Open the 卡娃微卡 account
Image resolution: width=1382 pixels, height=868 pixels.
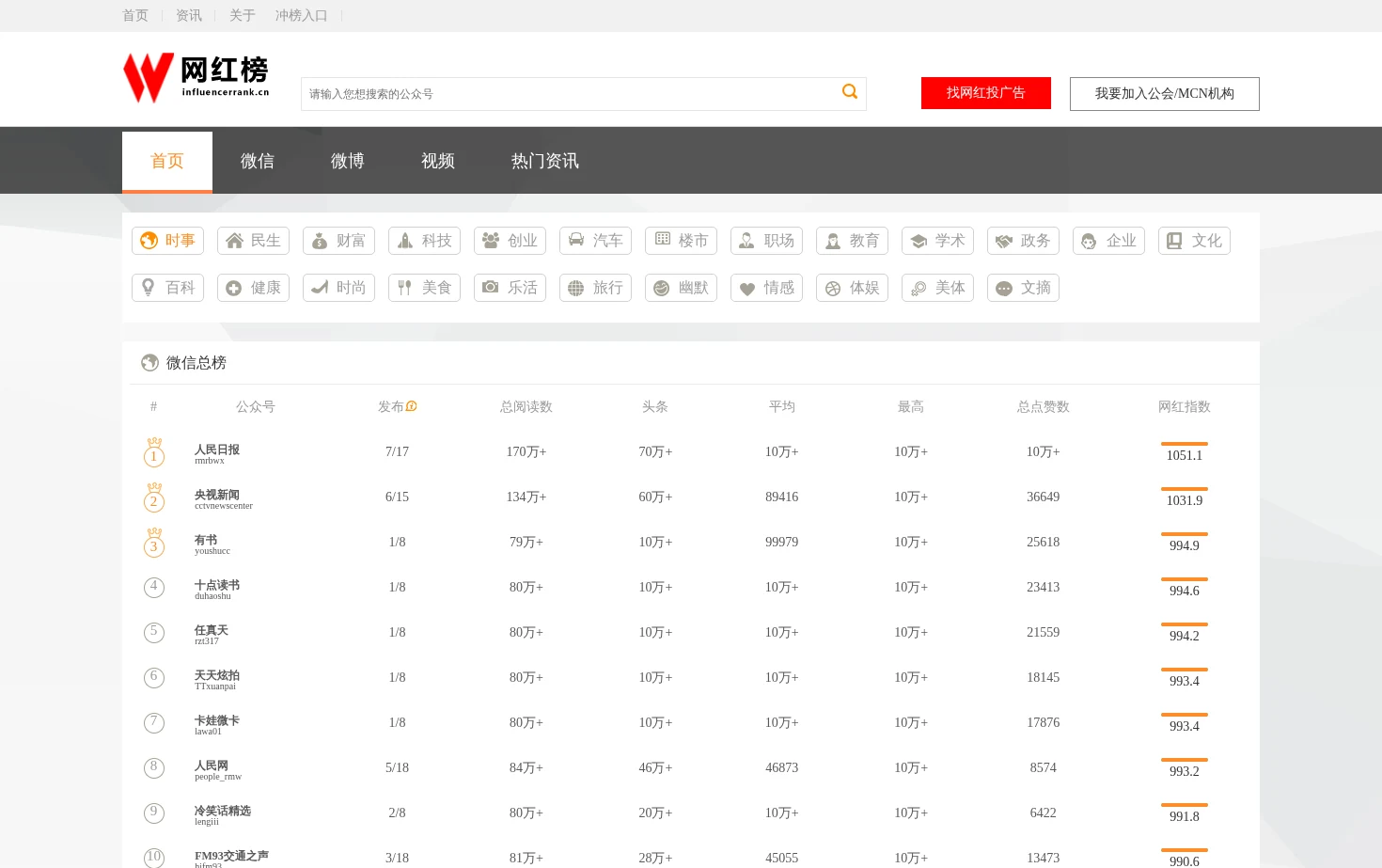click(x=217, y=720)
